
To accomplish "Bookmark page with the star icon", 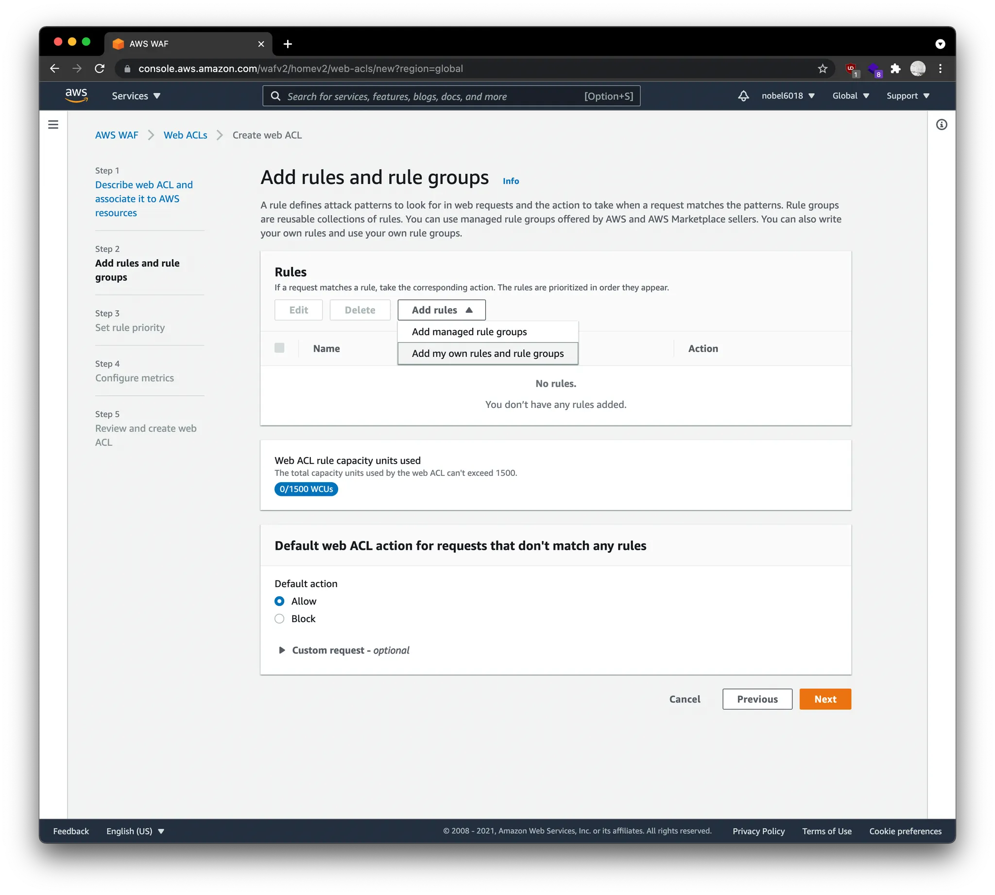I will point(822,69).
